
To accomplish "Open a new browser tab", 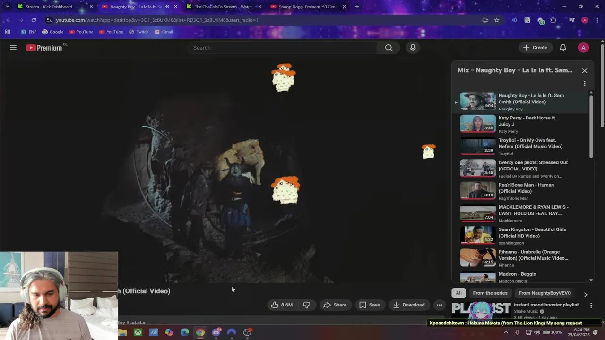I will (357, 7).
